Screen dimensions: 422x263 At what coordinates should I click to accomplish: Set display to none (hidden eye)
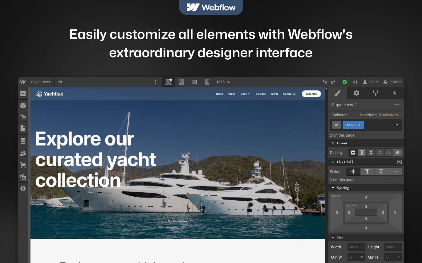pyautogui.click(x=398, y=153)
